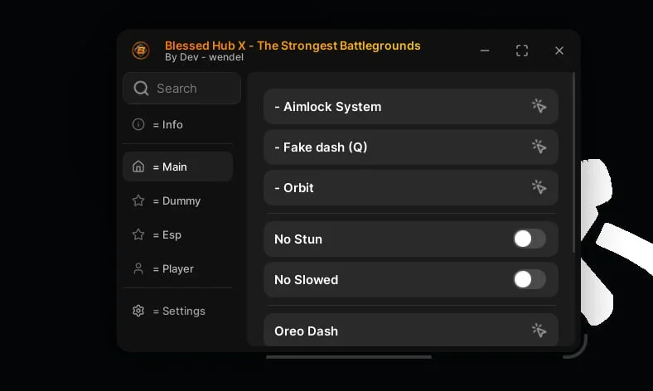Click the cursor icon next to Oreo Dash
This screenshot has width=653, height=391.
[x=539, y=331]
